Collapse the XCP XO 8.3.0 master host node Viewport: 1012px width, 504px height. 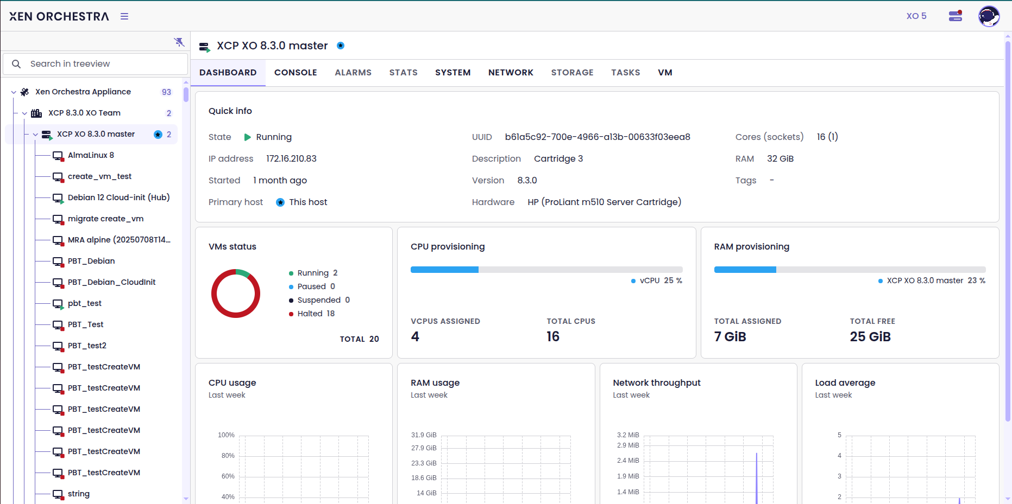35,135
